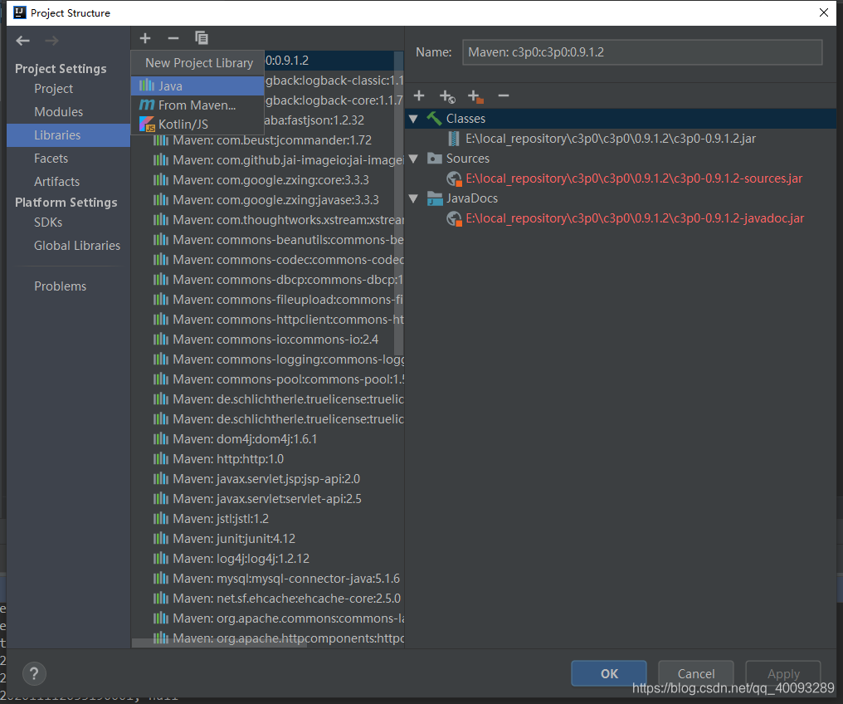Open the Modules settings section
The width and height of the screenshot is (843, 704).
pos(58,112)
